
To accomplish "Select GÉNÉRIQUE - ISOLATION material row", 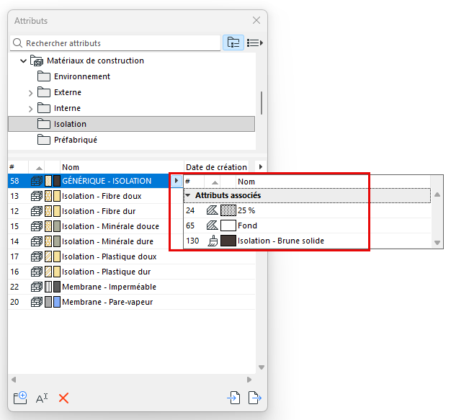I will 89,181.
